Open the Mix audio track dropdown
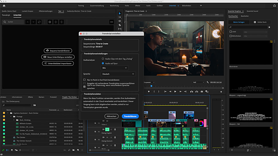The height and width of the screenshot is (156, 278). click(x=115, y=68)
